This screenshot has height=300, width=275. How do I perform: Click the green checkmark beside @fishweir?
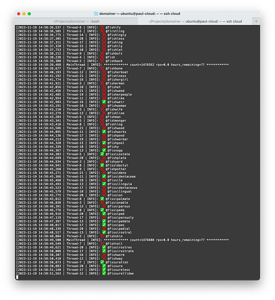[104, 102]
